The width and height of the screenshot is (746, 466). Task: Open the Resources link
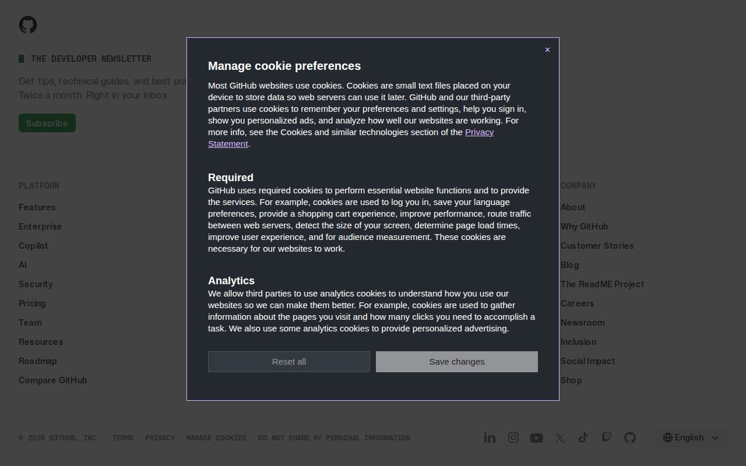tap(41, 342)
